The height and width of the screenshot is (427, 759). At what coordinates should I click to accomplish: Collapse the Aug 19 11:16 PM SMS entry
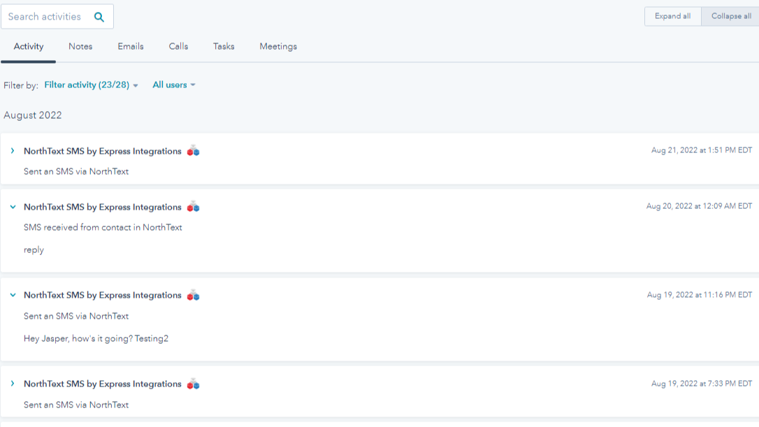(12, 294)
